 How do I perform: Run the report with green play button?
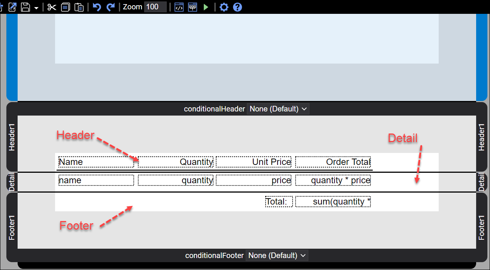pyautogui.click(x=206, y=7)
